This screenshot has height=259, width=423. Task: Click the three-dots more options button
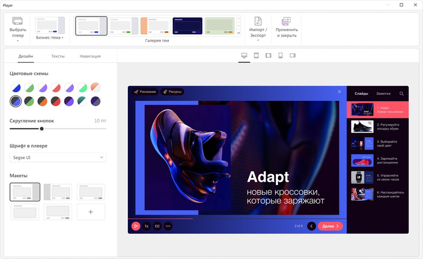click(x=168, y=226)
